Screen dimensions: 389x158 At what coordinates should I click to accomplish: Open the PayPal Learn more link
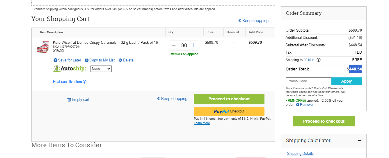[202, 123]
